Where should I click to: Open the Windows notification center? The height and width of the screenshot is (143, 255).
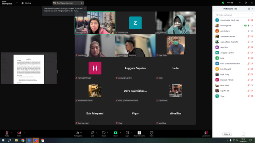[251, 140]
